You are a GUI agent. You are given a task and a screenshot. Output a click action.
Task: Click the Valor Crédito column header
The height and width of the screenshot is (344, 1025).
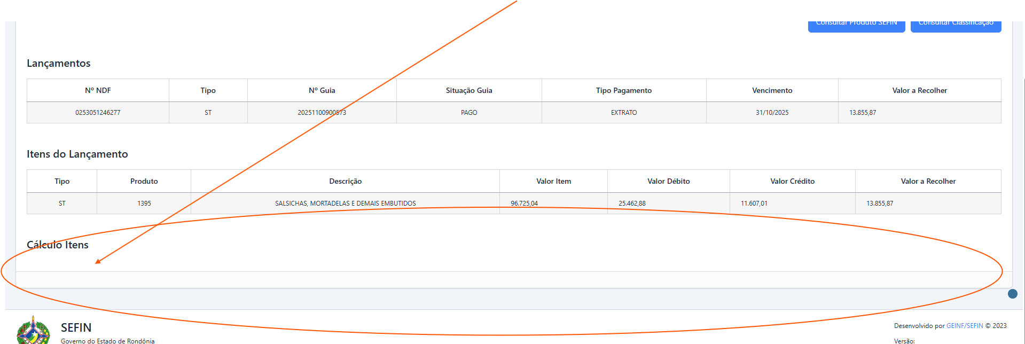point(792,181)
